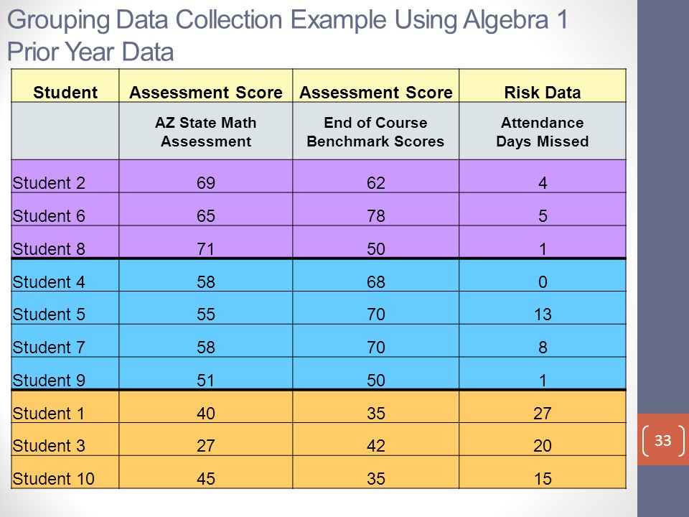Click Student 4 attendance value 0
This screenshot has width=689, height=517.
[x=543, y=281]
